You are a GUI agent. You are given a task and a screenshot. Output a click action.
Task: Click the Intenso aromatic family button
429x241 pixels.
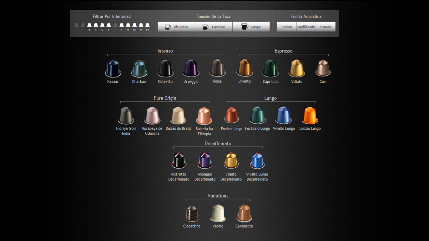[286, 27]
